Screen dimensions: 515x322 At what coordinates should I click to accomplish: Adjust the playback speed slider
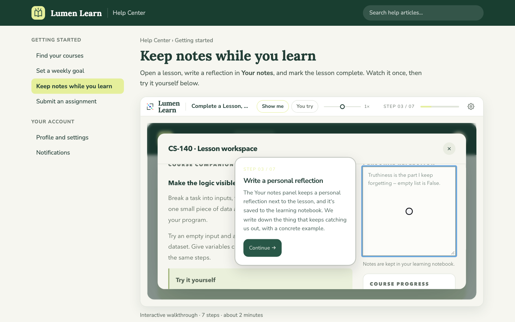point(342,107)
